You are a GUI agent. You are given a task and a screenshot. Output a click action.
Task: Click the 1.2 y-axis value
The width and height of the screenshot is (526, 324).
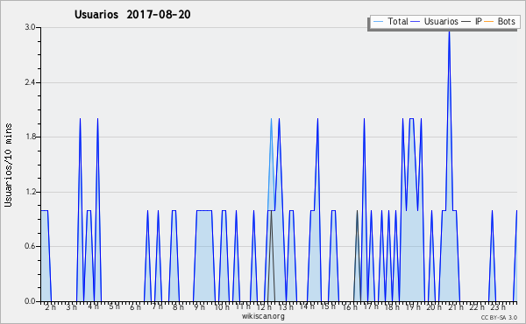(30, 192)
